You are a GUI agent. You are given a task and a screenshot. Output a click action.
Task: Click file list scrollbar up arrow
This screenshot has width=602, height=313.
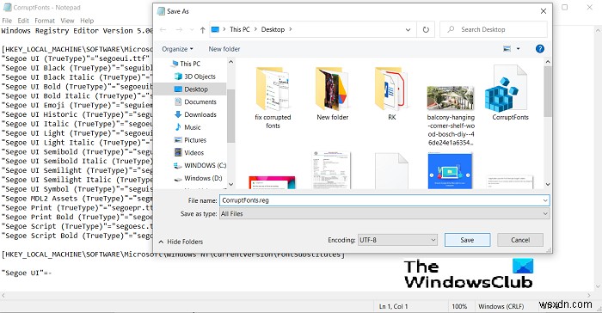point(548,62)
